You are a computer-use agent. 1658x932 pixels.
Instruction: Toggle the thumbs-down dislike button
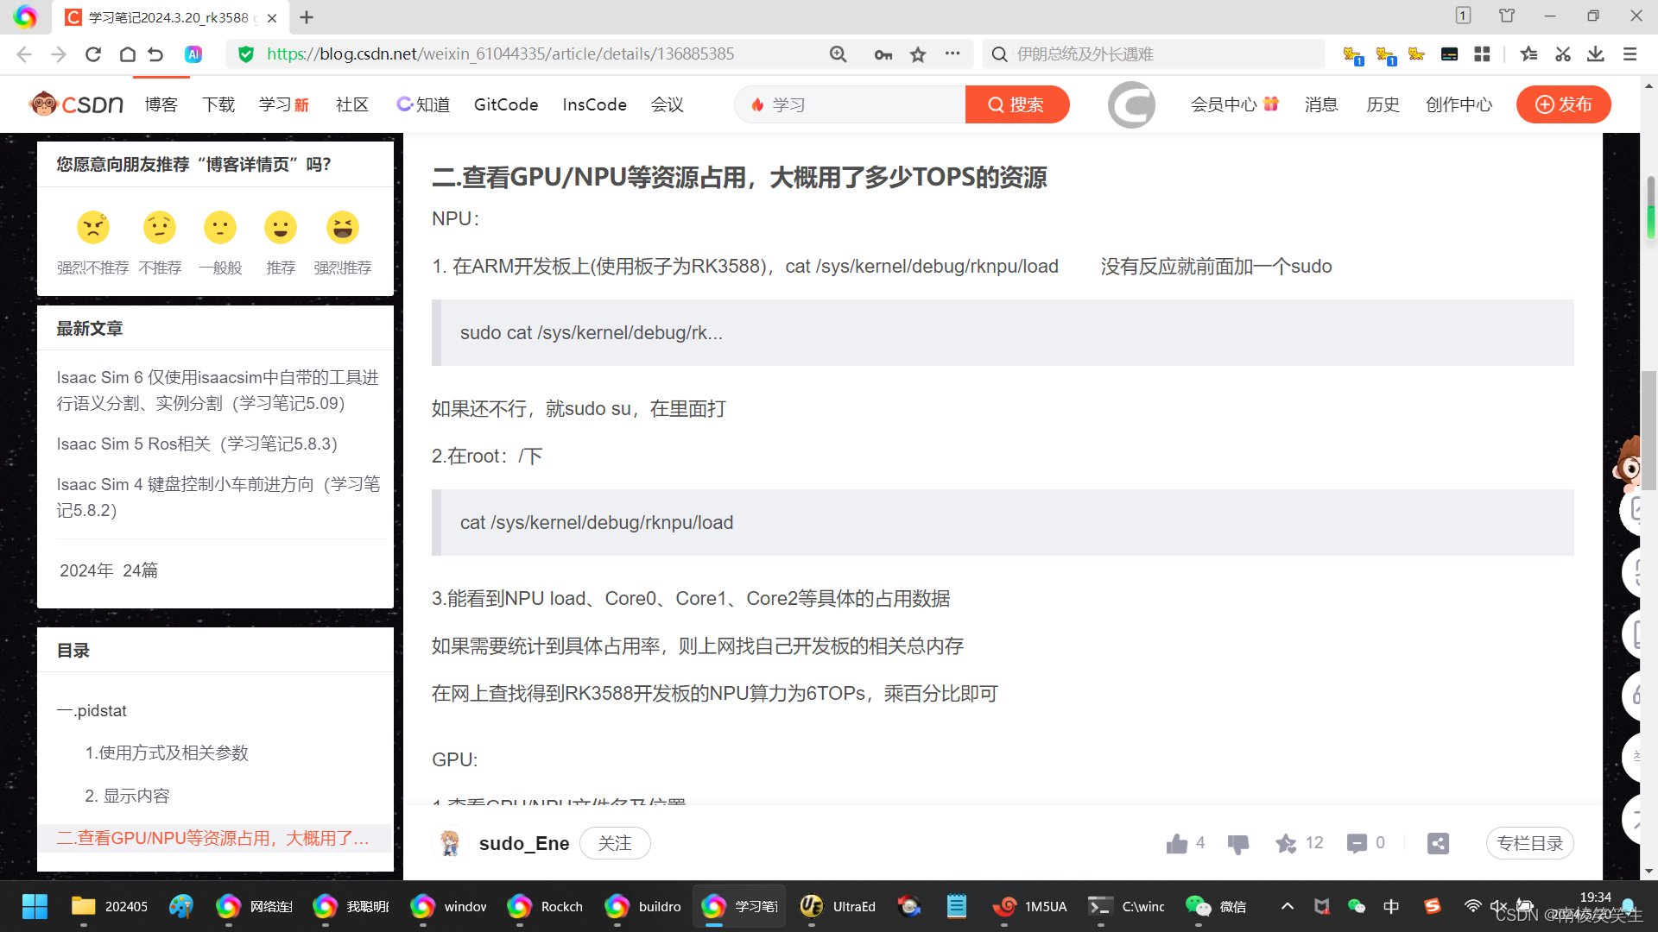(1237, 843)
